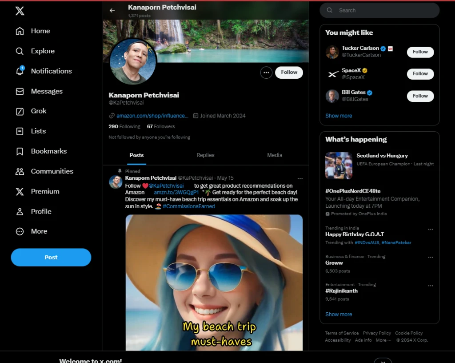Go to Communities via the people icon

coord(20,171)
